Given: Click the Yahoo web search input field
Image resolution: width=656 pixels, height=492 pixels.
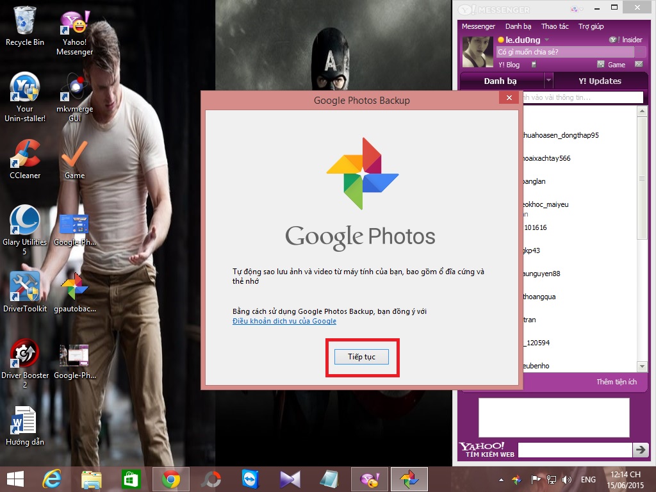Looking at the screenshot, I should [574, 450].
